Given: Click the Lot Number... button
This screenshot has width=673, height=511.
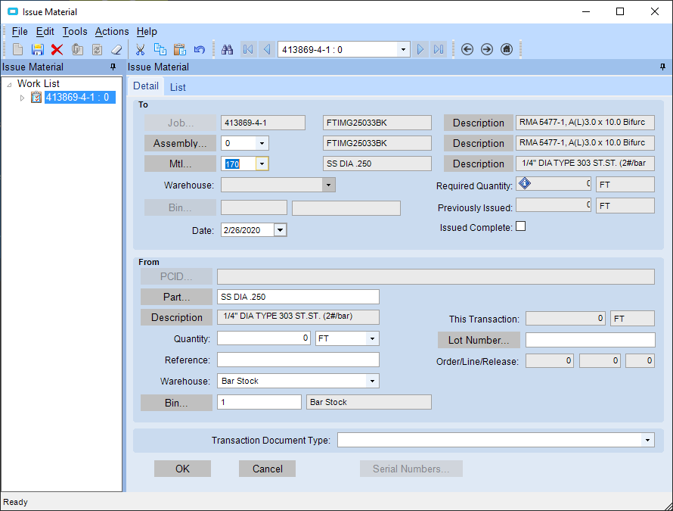Looking at the screenshot, I should 479,340.
